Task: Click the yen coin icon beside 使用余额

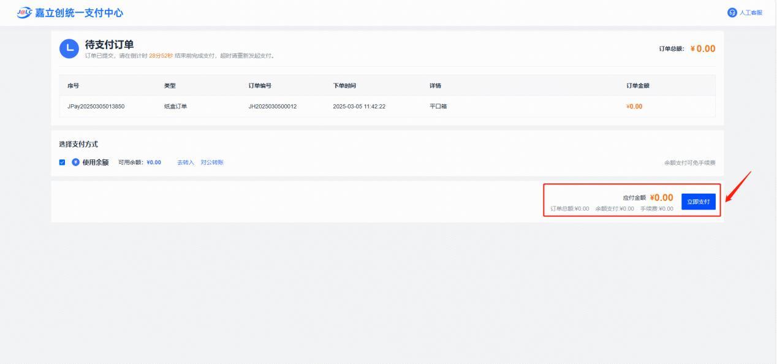Action: tap(76, 162)
